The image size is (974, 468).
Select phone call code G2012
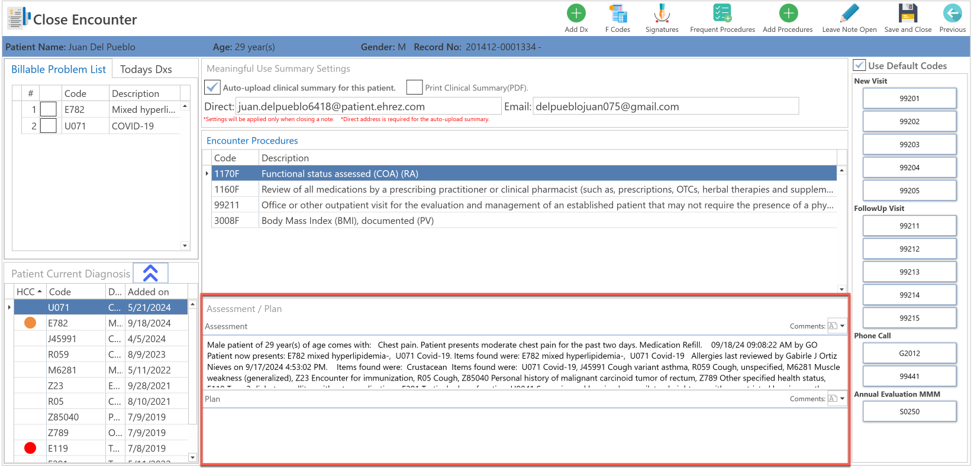click(x=909, y=353)
